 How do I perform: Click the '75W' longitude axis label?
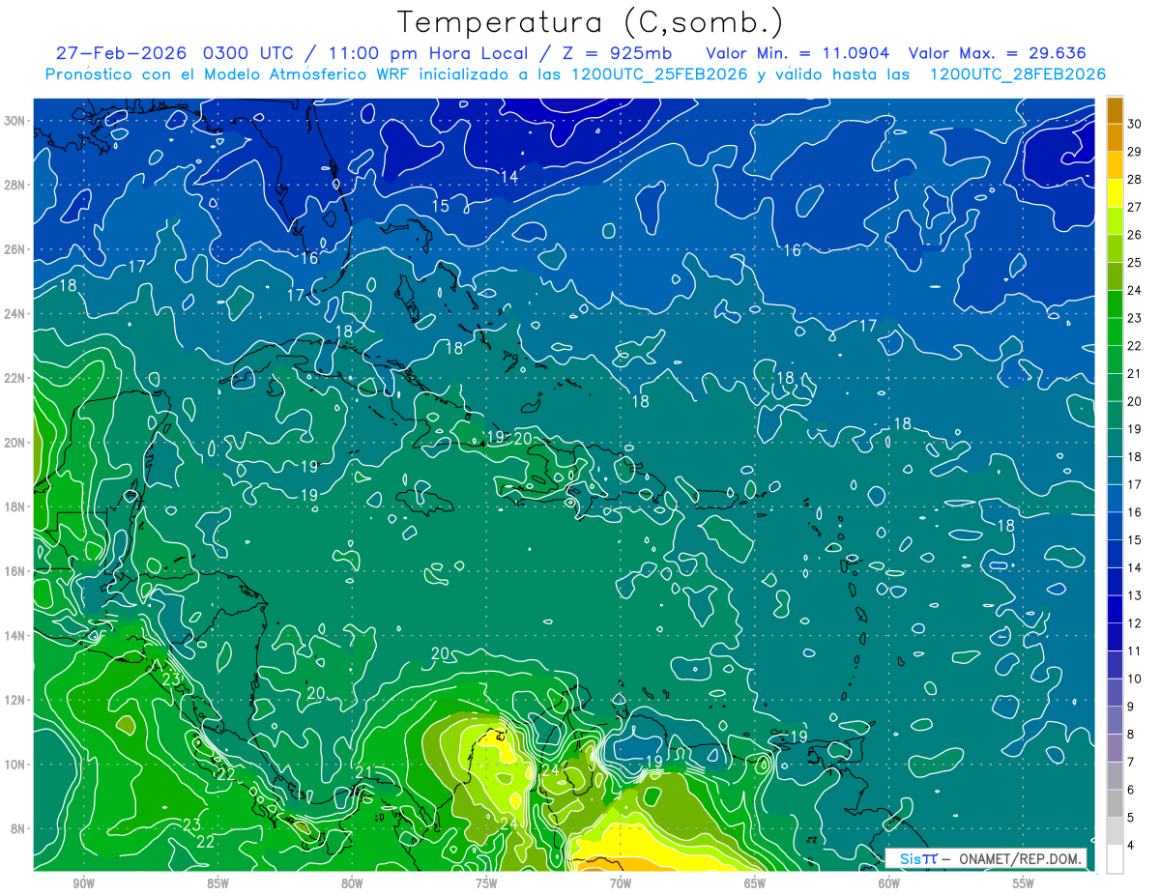pyautogui.click(x=486, y=884)
